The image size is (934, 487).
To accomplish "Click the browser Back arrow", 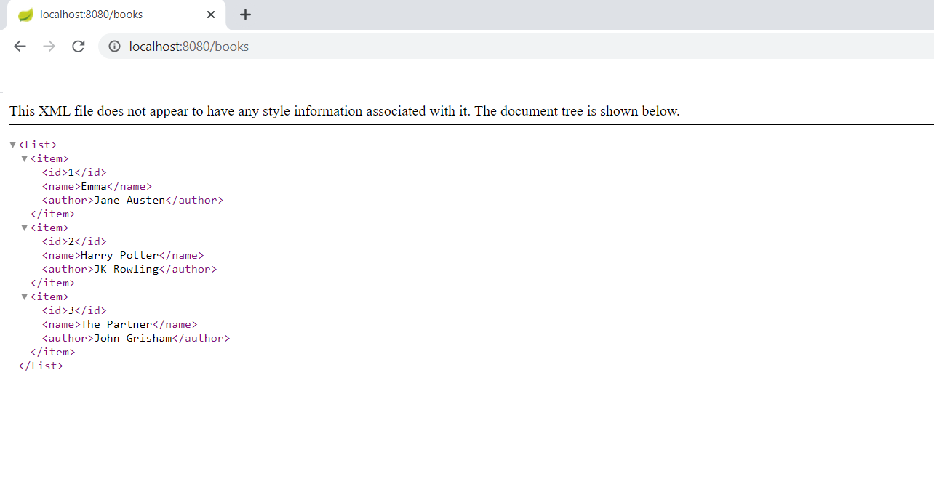I will 20,47.
